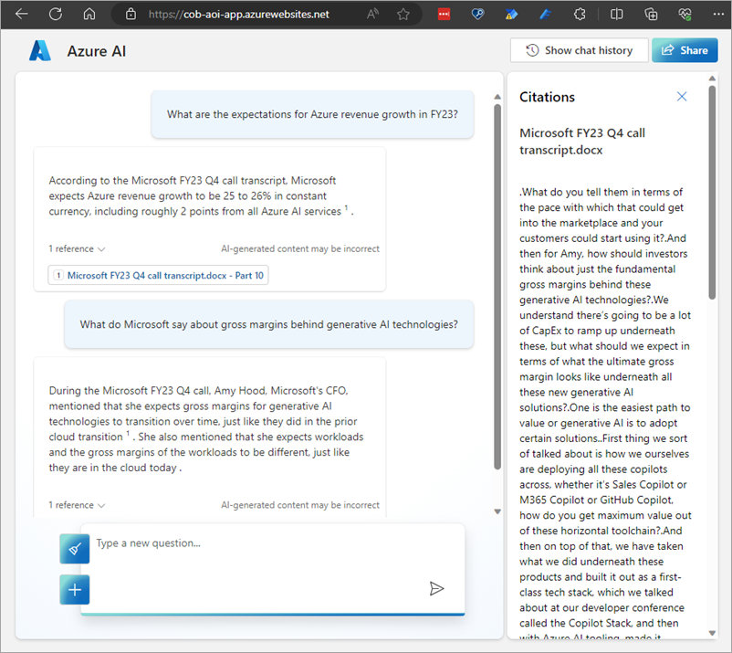Send the question with arrow icon
This screenshot has height=653, width=732.
click(x=436, y=588)
